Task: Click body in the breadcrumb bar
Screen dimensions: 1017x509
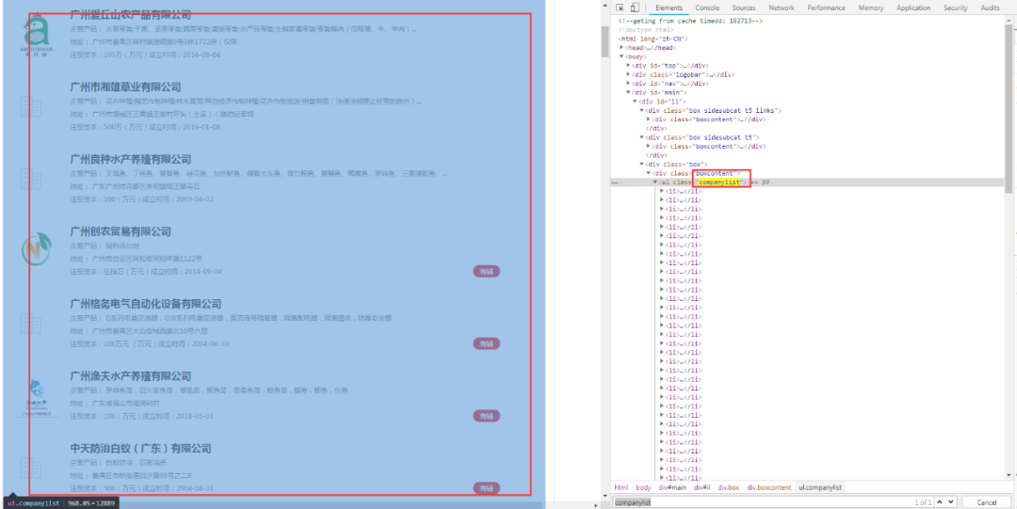Action: [x=643, y=487]
